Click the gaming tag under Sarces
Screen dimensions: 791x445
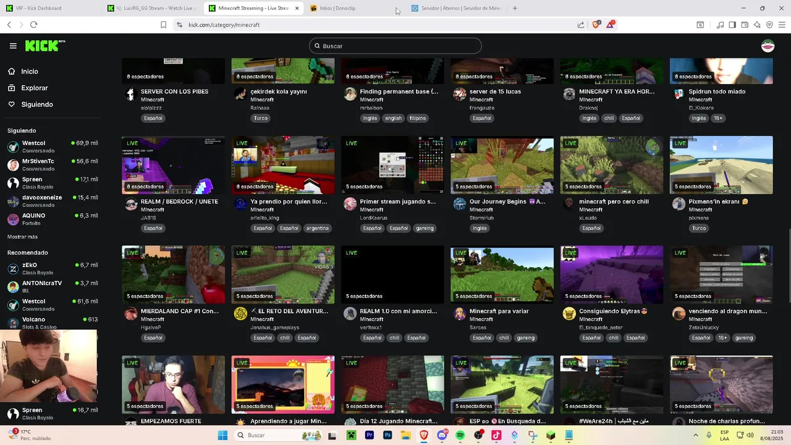(x=525, y=338)
